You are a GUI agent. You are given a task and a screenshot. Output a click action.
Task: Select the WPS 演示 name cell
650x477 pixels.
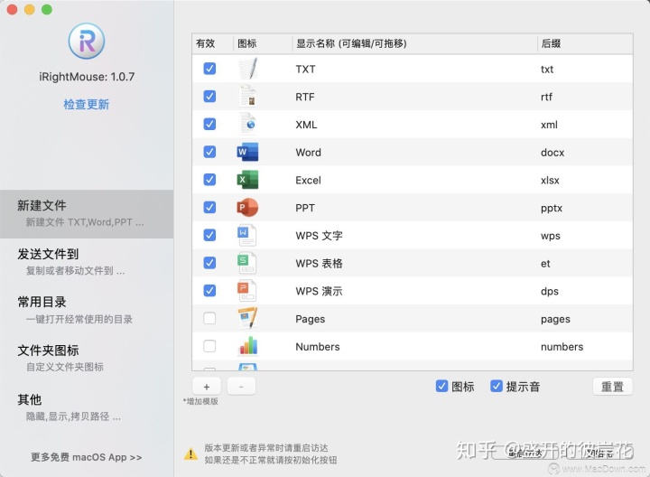pos(320,291)
